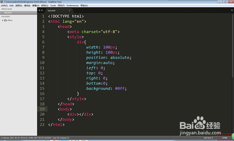This screenshot has width=234, height=141.
Task: Click the OPEN FILES header
Action: click(x=7, y=9)
